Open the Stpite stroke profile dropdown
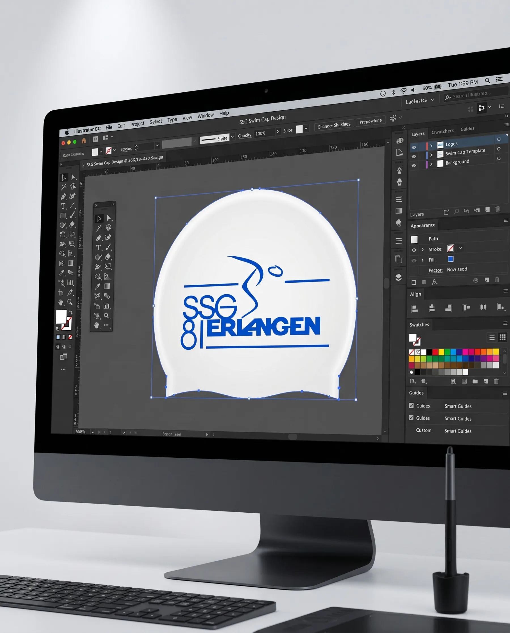The height and width of the screenshot is (633, 510). point(232,137)
